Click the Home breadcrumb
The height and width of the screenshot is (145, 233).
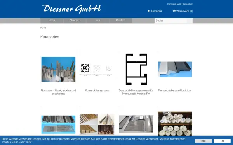pos(43,28)
